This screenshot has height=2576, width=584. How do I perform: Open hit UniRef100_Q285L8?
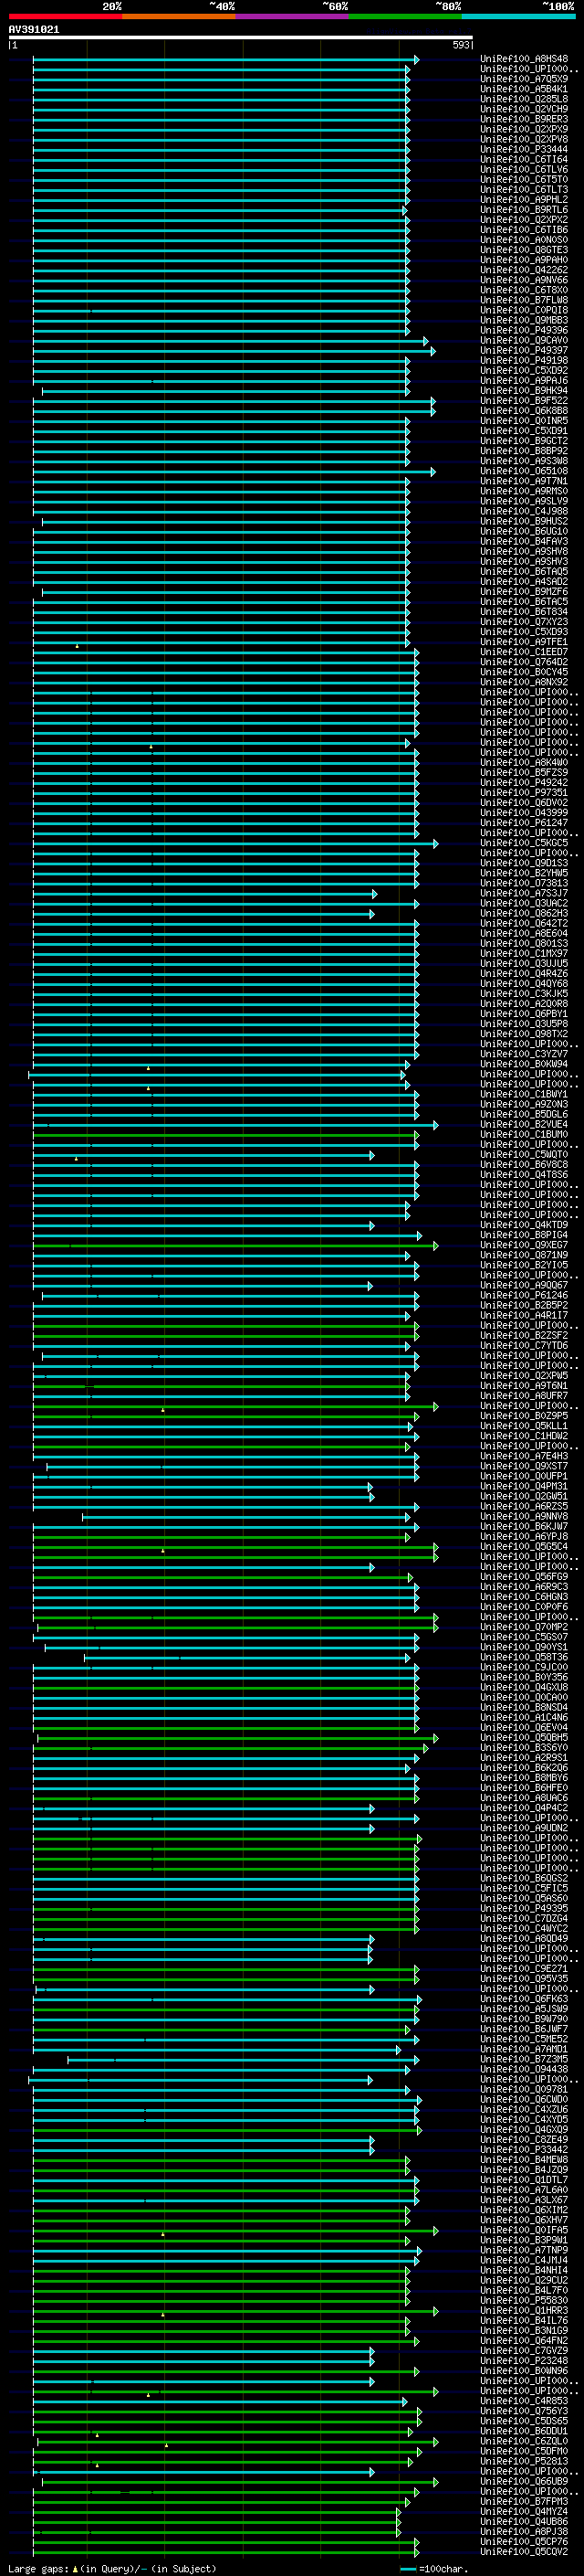pyautogui.click(x=524, y=99)
